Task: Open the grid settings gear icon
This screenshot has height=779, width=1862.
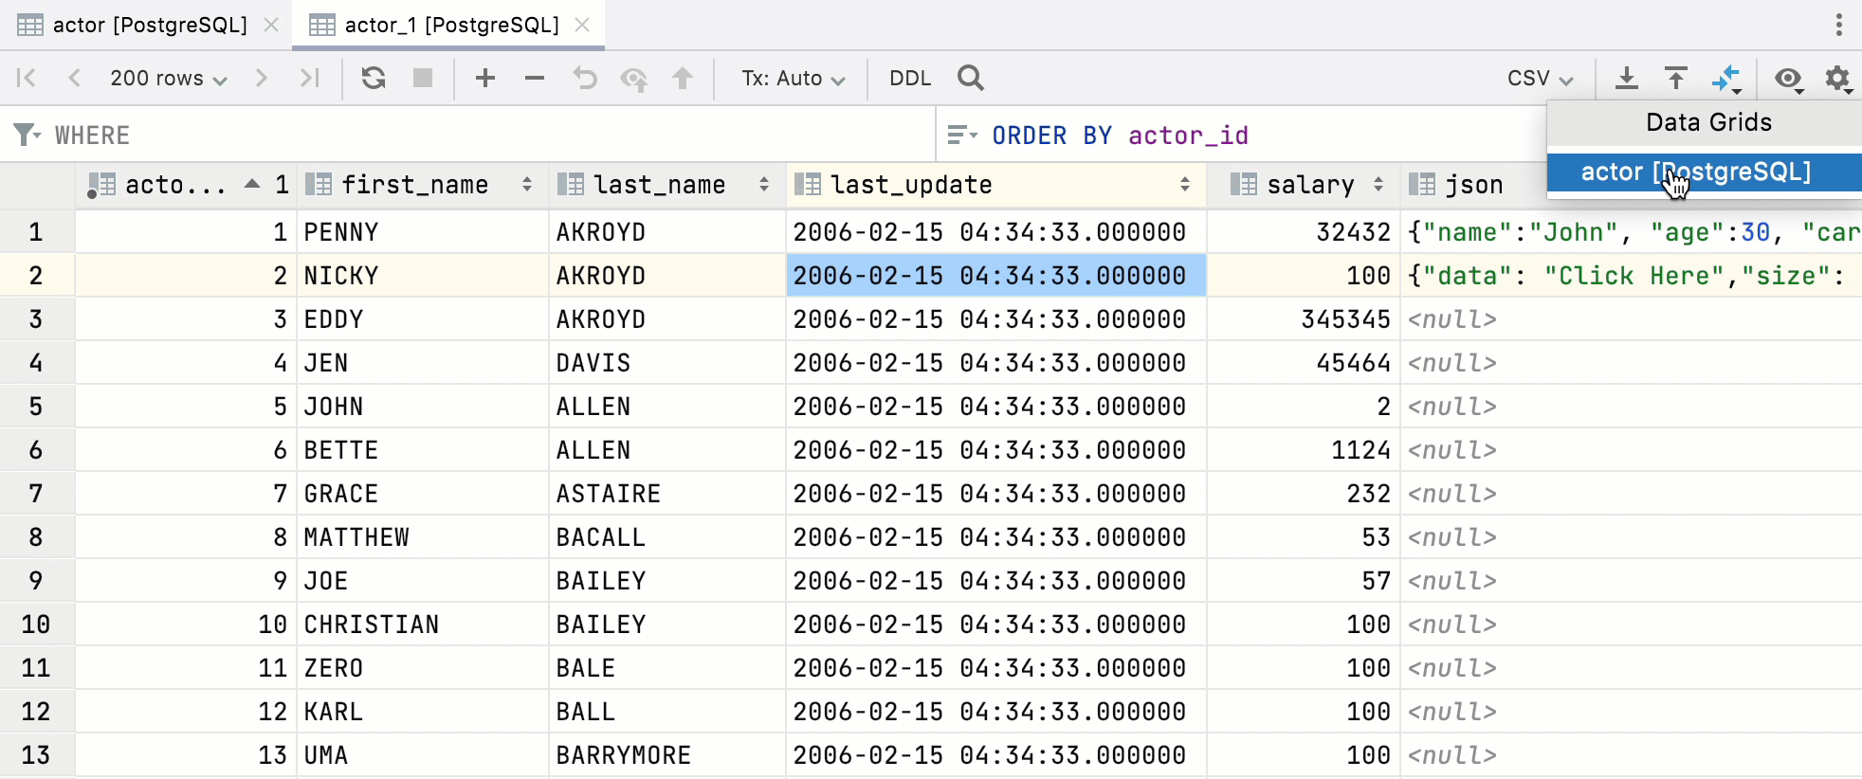Action: tap(1837, 78)
